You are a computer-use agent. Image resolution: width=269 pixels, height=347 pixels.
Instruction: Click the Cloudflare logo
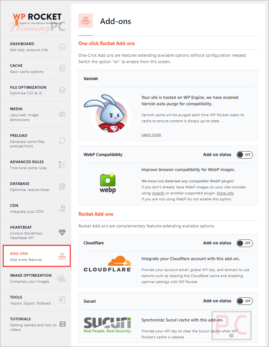tap(107, 264)
